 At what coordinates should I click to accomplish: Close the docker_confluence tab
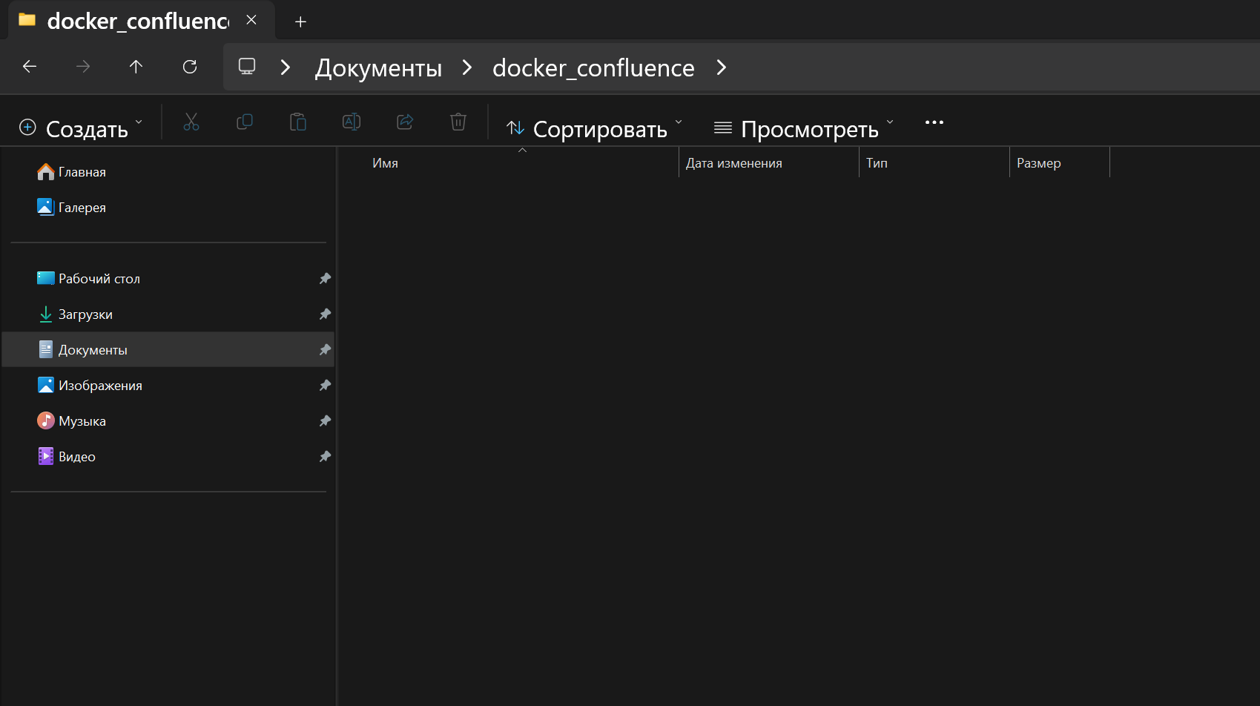click(x=251, y=20)
